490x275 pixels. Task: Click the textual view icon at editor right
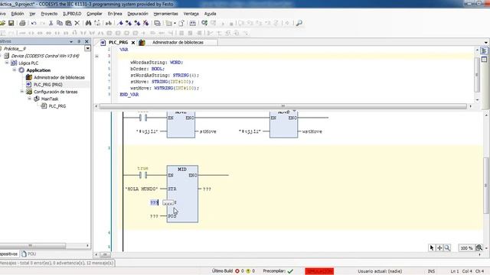[484, 50]
